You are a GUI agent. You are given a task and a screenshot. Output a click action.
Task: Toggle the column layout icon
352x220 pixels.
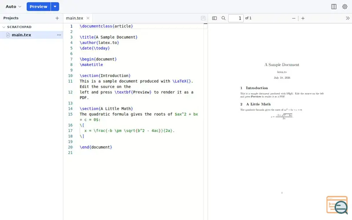tap(334, 7)
